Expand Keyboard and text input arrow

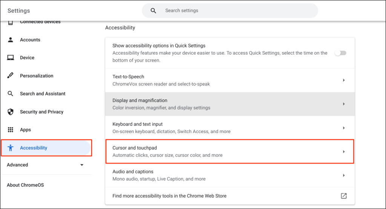tap(343, 128)
